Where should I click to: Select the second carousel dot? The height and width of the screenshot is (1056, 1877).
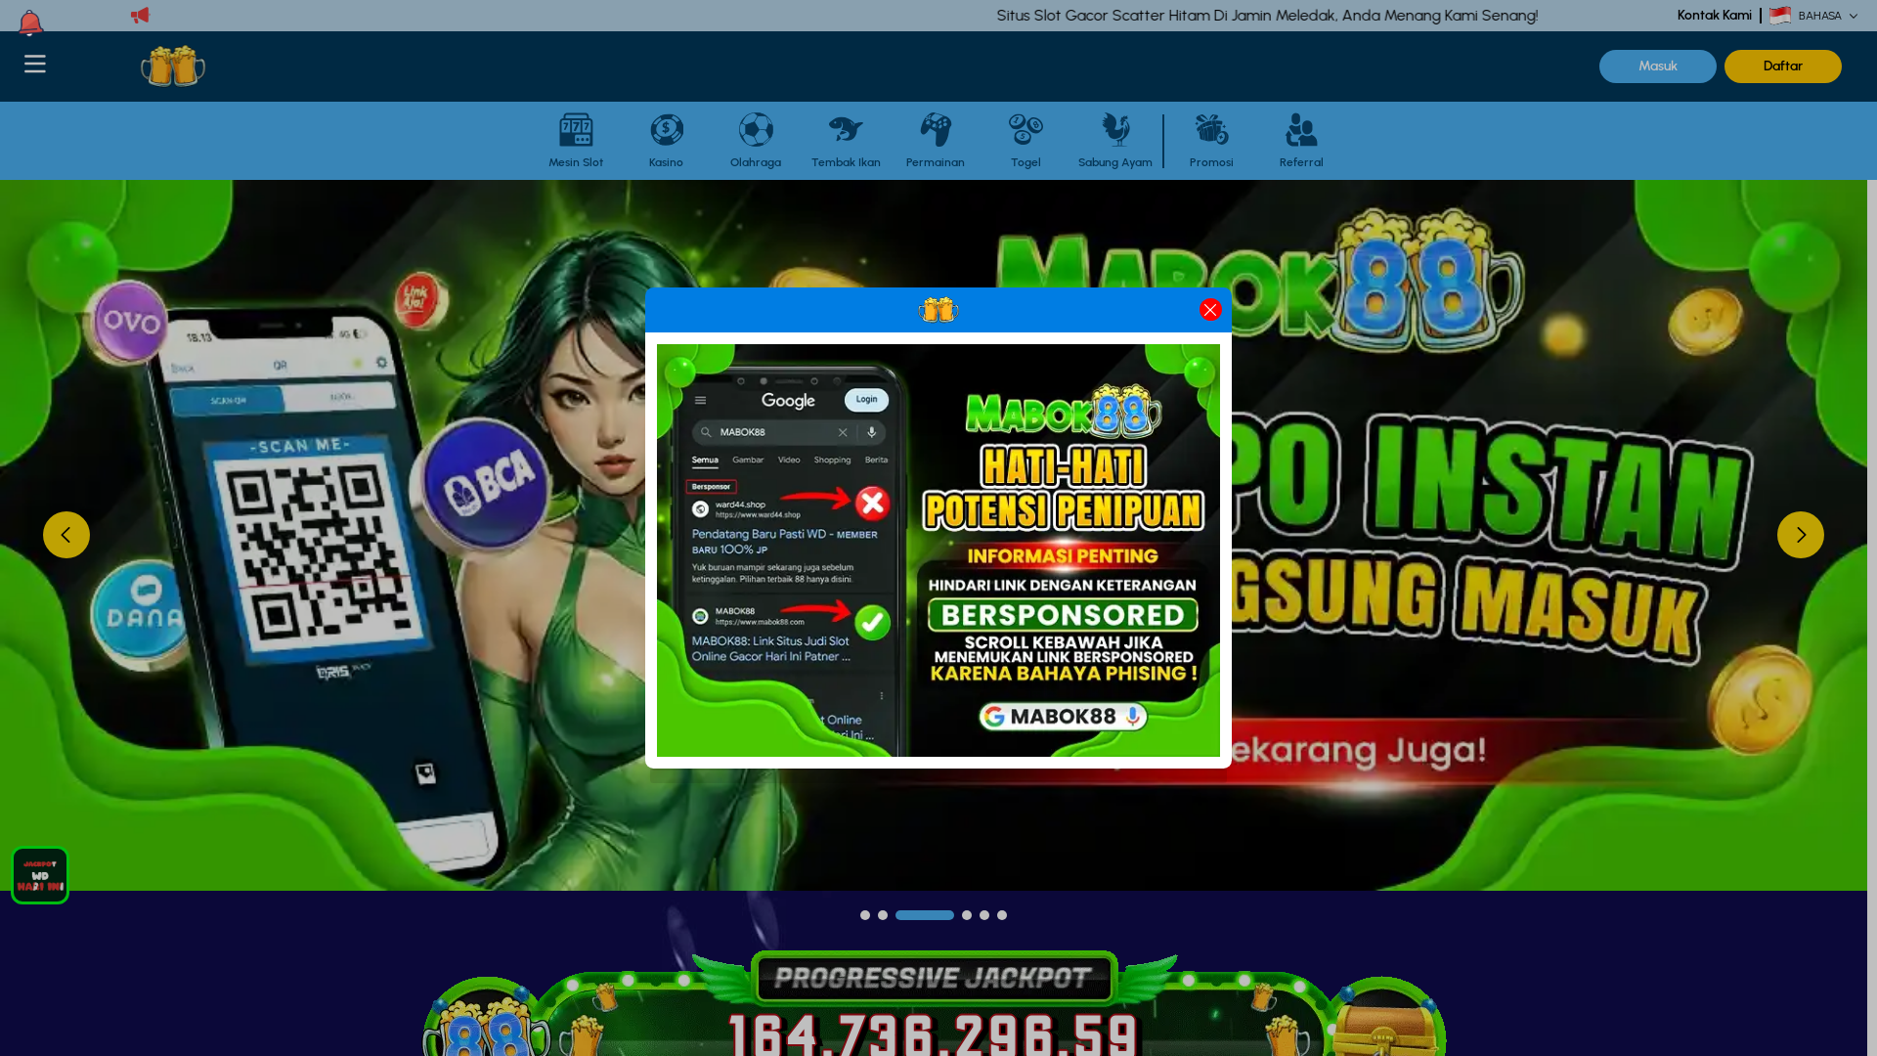[883, 915]
